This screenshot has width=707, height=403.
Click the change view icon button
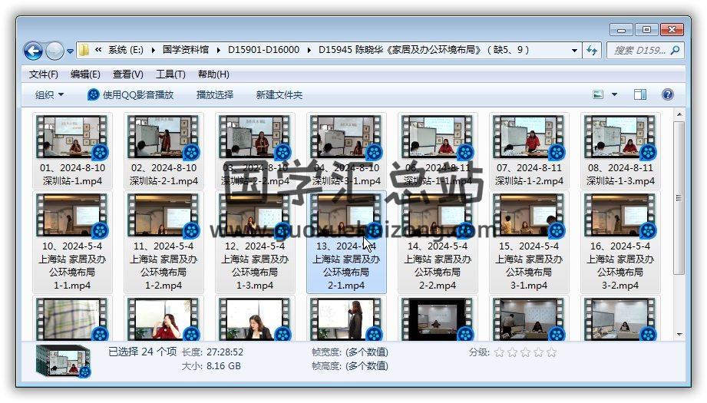click(x=599, y=94)
